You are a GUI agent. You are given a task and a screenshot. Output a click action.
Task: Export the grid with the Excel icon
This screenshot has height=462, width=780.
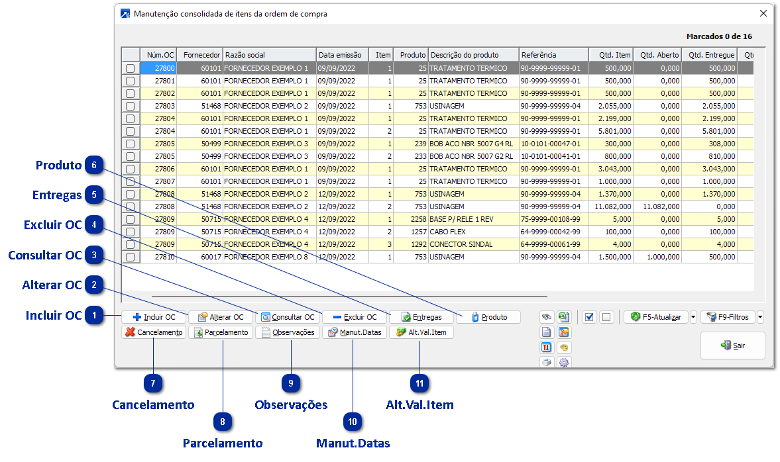[564, 317]
